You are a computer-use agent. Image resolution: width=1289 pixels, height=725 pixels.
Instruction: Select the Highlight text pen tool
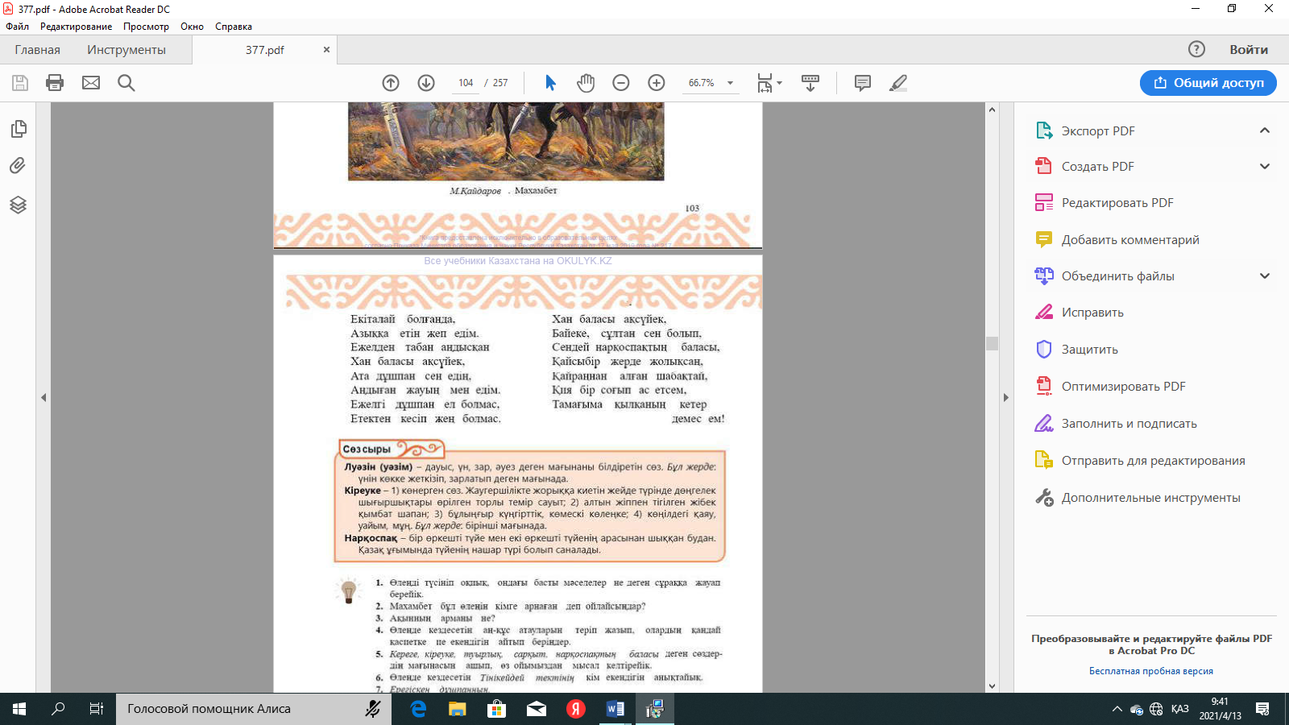click(x=898, y=83)
